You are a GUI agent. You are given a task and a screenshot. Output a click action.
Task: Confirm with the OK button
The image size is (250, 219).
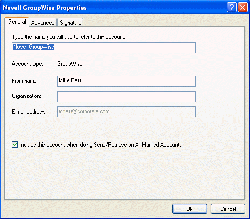pos(190,209)
